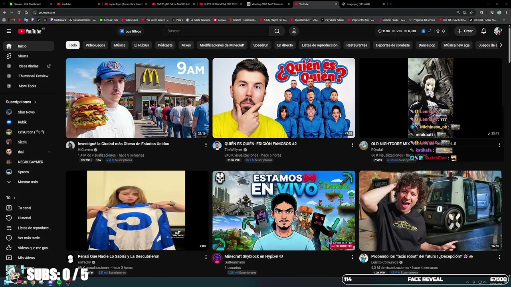511x287 pixels.
Task: Expand Suscripciones with Mostrar más
Action: (28, 182)
